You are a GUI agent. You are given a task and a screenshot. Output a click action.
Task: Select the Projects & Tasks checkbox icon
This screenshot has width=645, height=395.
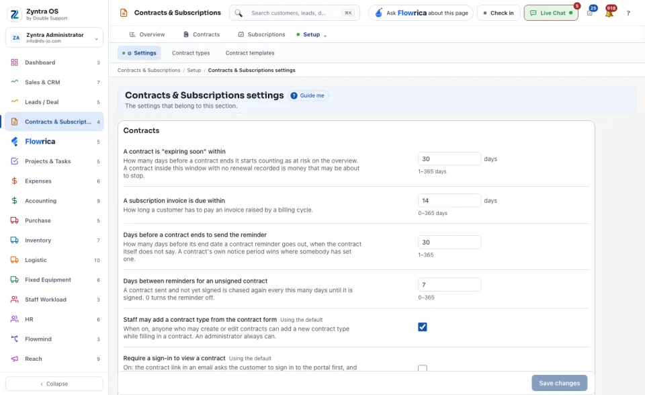[14, 161]
